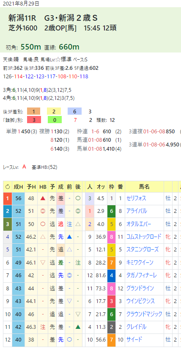Open horse page for クレイドル
The width and height of the screenshot is (181, 350).
click(x=136, y=327)
